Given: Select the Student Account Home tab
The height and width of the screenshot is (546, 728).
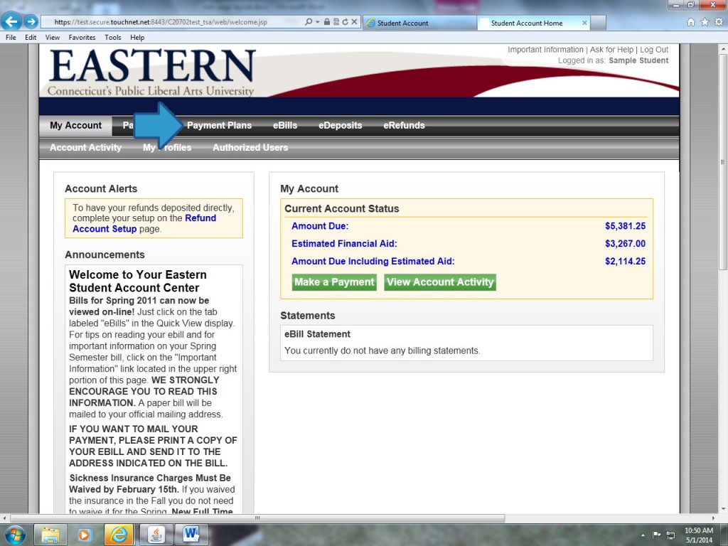Looking at the screenshot, I should [x=533, y=23].
